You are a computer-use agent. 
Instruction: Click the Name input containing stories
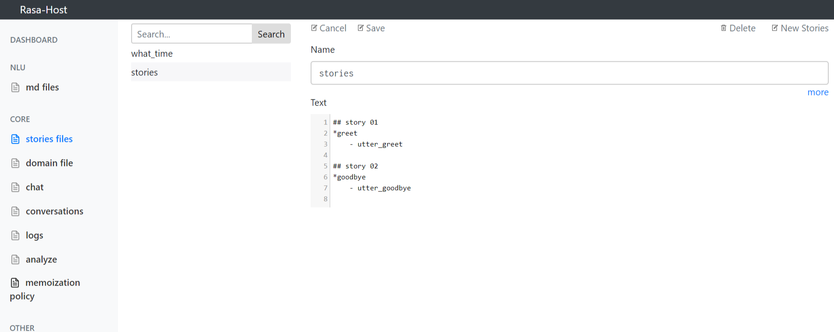click(569, 73)
